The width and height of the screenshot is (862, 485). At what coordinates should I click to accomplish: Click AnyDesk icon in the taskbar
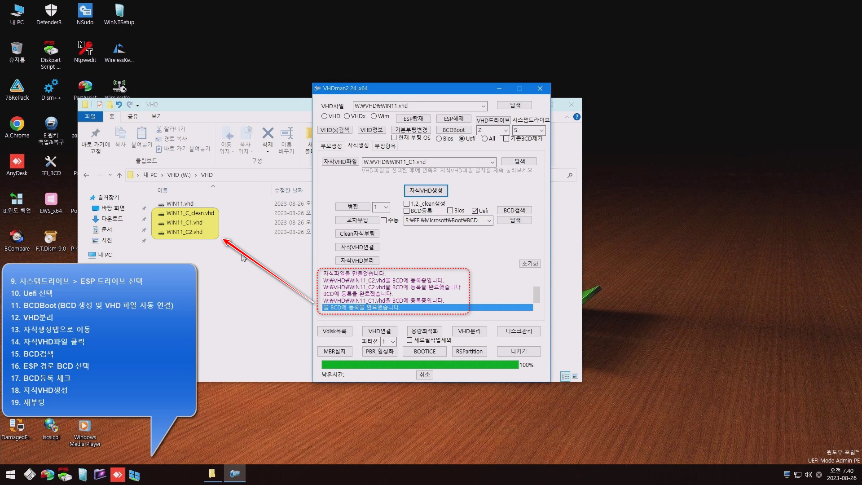pos(117,474)
